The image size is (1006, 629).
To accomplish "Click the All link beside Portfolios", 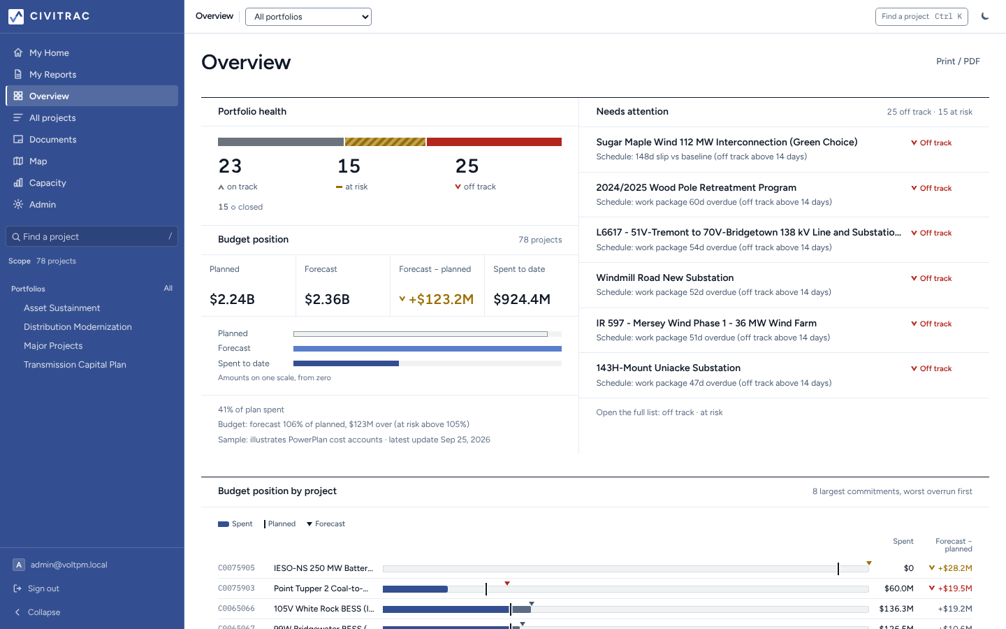I will click(x=168, y=288).
